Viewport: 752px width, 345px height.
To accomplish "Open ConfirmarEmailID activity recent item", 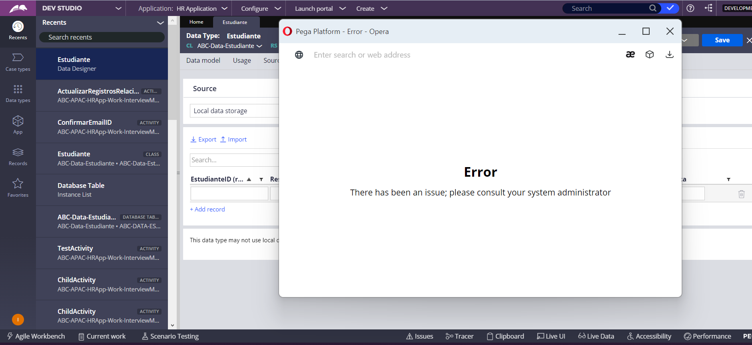I will point(102,127).
